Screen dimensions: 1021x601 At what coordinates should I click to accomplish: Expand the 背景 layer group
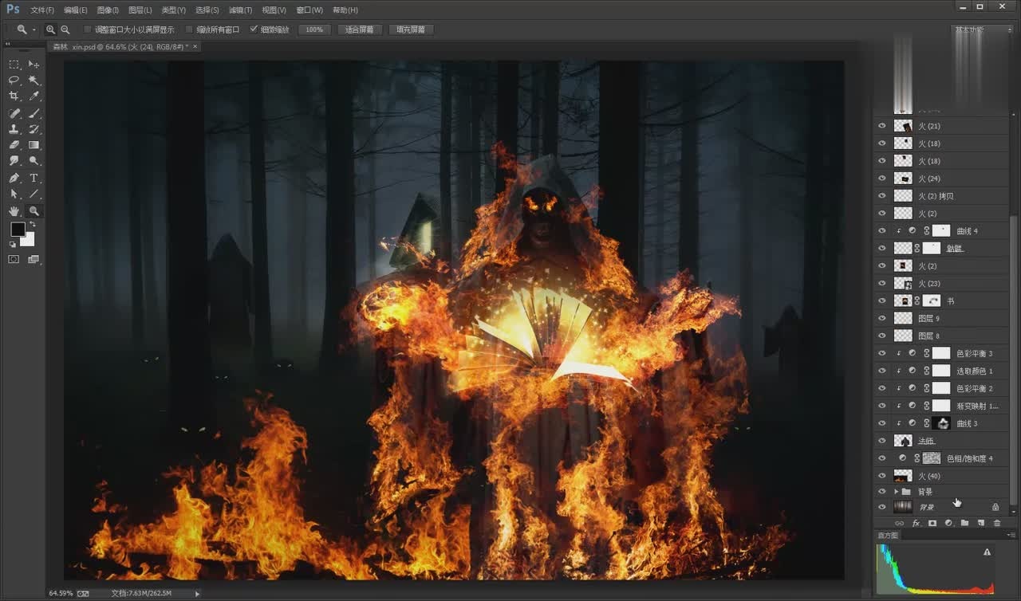pyautogui.click(x=896, y=492)
